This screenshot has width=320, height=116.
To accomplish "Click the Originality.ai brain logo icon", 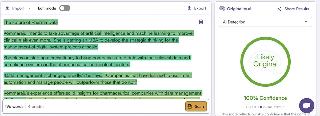I will pos(222,9).
